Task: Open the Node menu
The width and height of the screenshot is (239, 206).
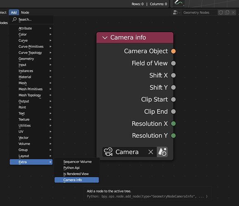Action: click(x=25, y=12)
